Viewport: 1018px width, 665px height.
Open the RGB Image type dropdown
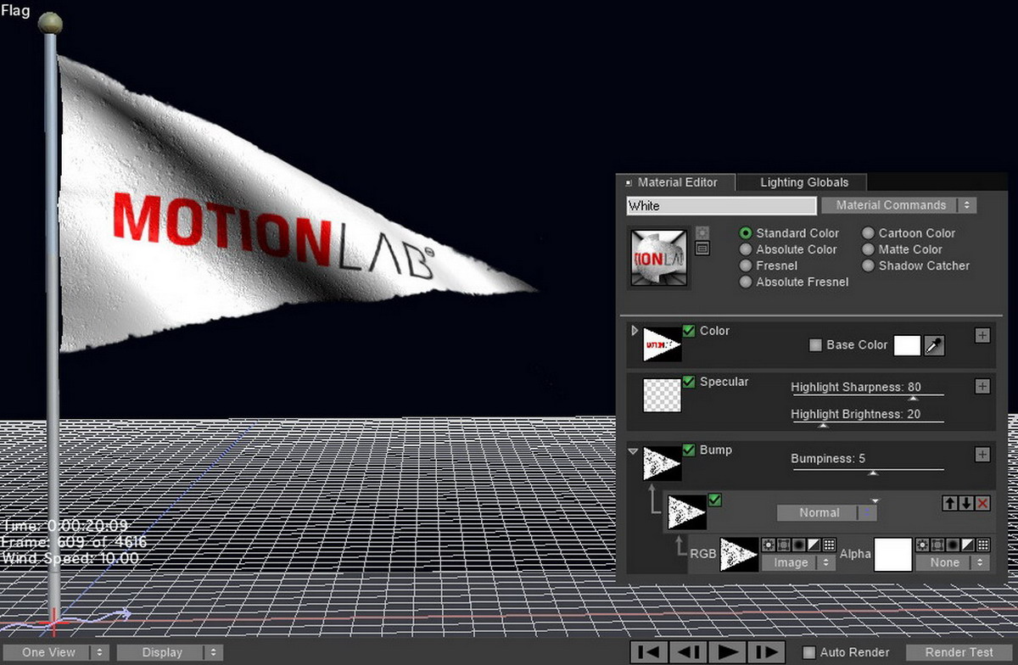pos(798,562)
